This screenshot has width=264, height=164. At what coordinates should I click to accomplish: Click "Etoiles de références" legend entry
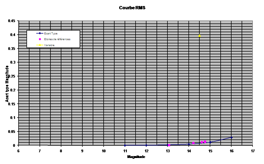point(57,39)
